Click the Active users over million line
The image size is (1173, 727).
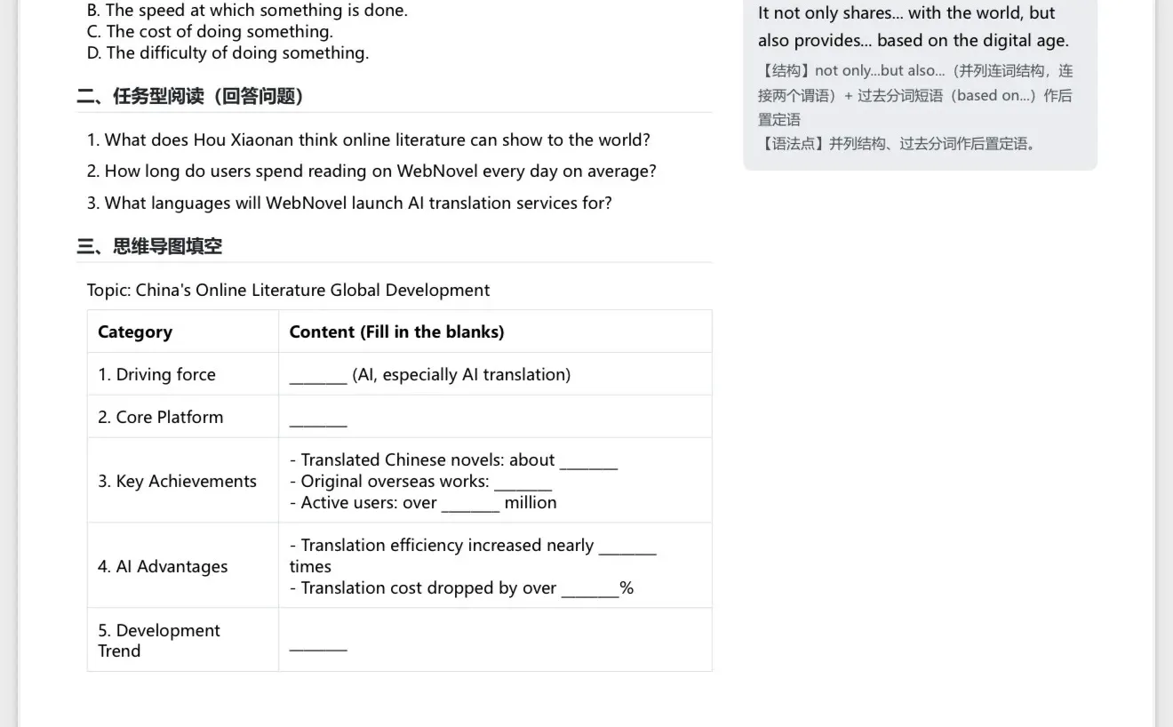(423, 503)
